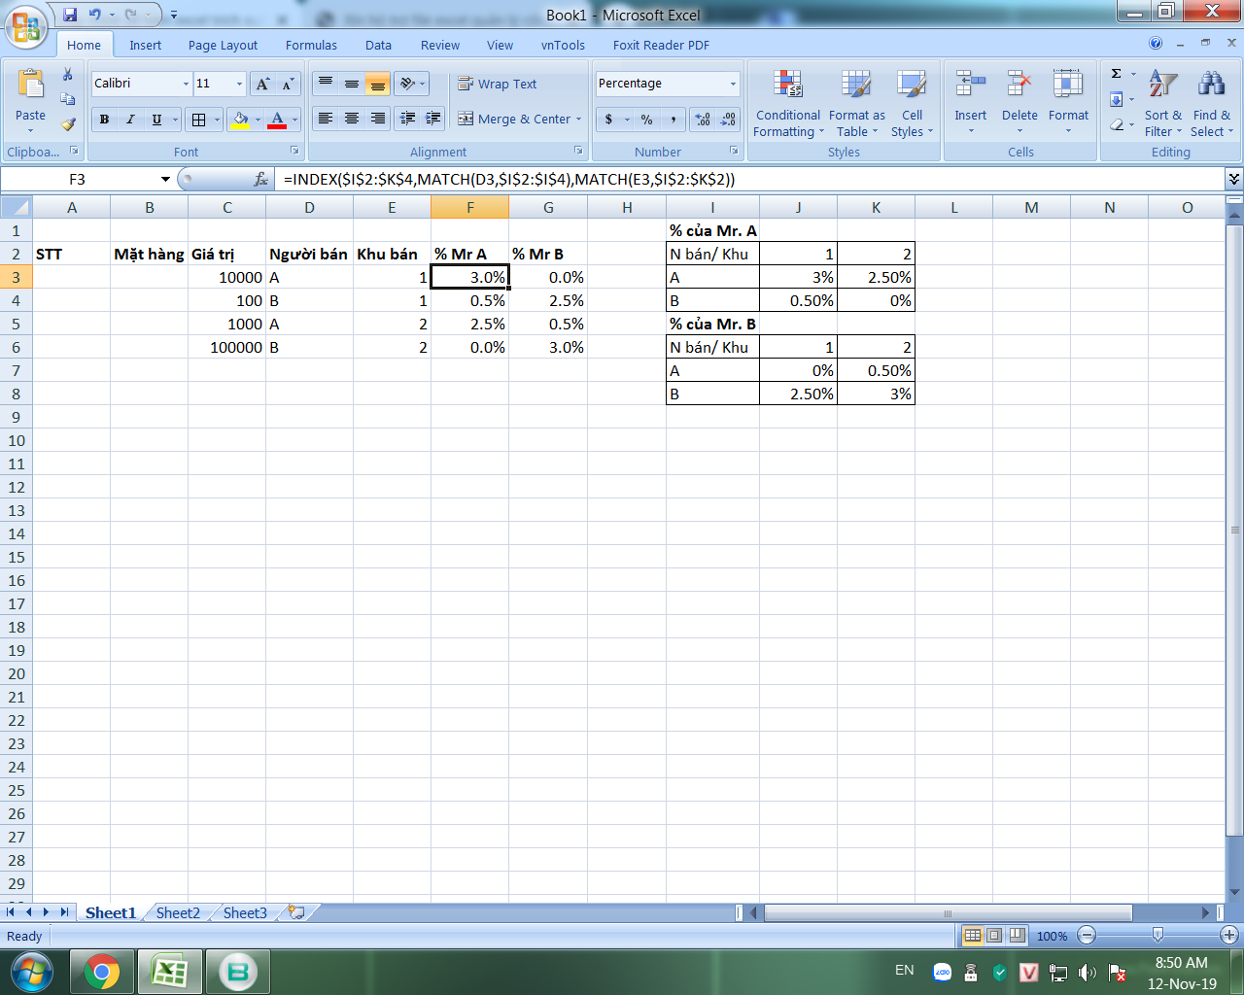Viewport: 1244px width, 995px height.
Task: Open Find & Select menu
Action: pos(1211,103)
